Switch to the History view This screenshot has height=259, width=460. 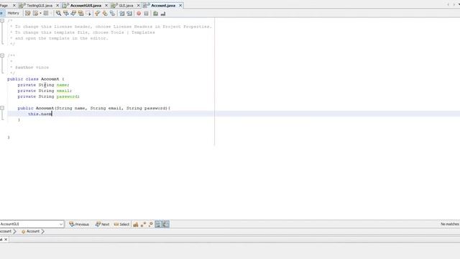(x=13, y=13)
